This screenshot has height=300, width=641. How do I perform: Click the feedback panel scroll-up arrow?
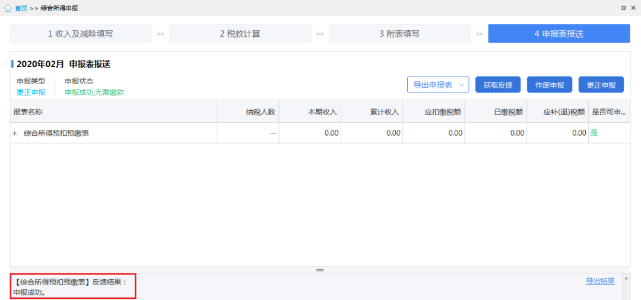coord(626,279)
